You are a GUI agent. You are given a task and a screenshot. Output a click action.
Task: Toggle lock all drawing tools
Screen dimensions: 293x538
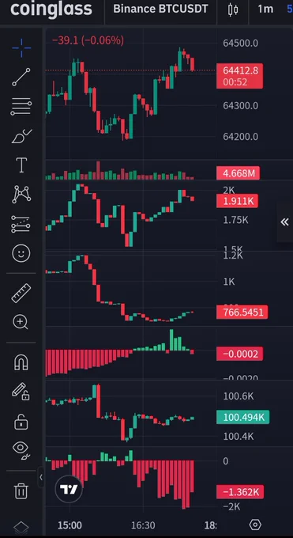21,422
